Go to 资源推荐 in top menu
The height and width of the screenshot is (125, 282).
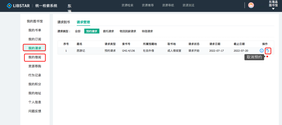click(x=148, y=5)
